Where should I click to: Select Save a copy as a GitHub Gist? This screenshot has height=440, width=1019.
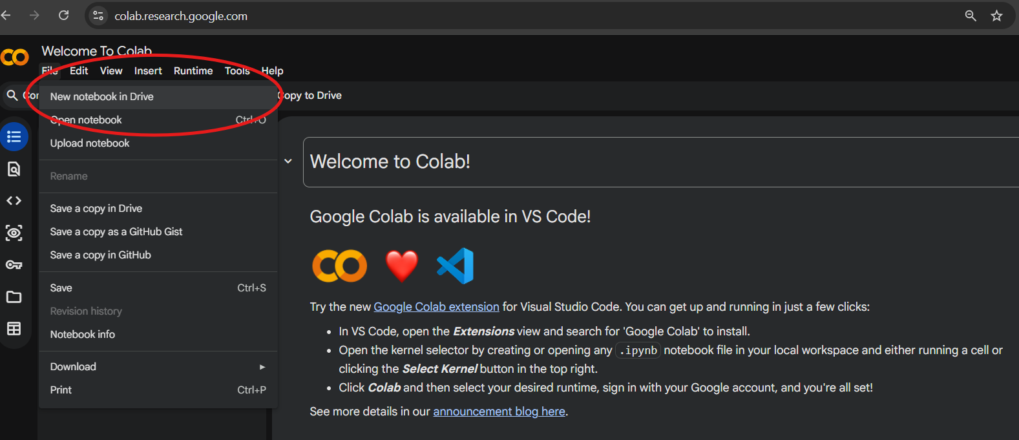[x=158, y=232]
